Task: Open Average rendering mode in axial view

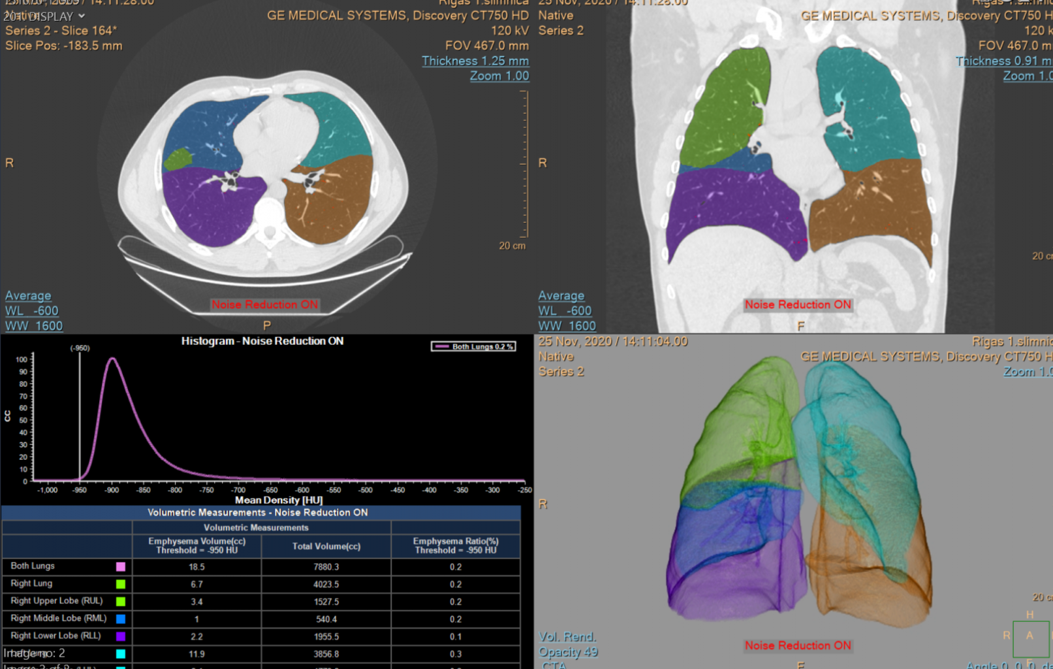Action: point(28,296)
